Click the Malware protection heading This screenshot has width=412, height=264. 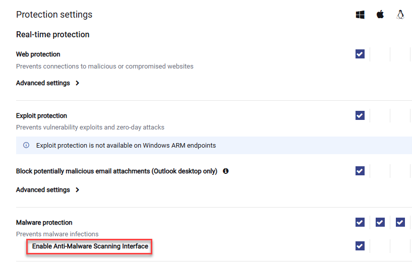[44, 223]
